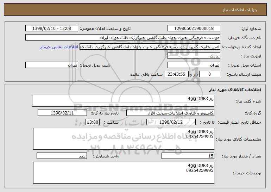
Task: Click the شرح کلی نیاز text box
Action: click(x=123, y=101)
